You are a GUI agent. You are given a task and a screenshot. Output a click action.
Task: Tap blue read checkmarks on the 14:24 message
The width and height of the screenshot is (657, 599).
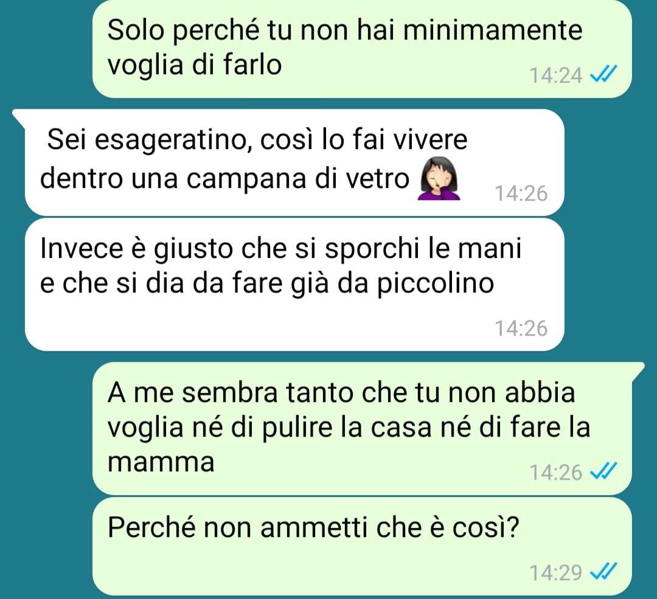(603, 75)
